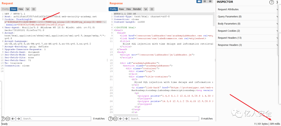Click the DOCTYPE html line
Image resolution: width=281 pixels, height=126 pixels.
coord(125,27)
